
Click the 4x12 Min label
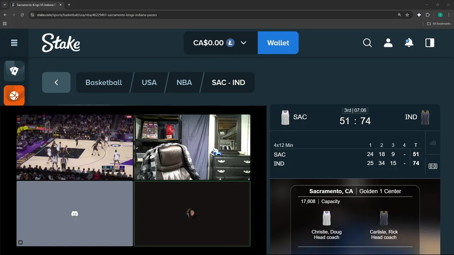[283, 145]
